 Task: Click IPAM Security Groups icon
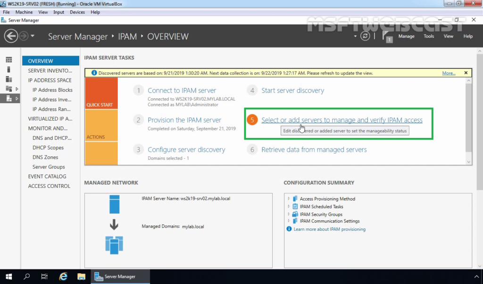[x=295, y=214]
